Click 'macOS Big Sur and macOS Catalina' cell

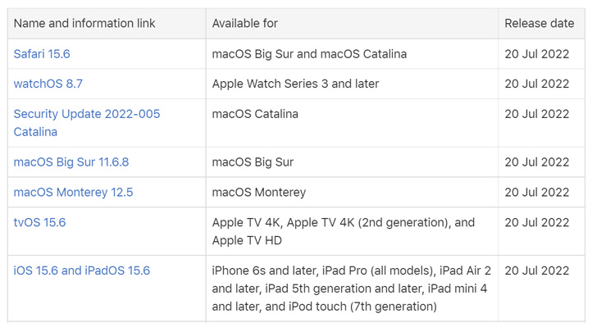[309, 54]
